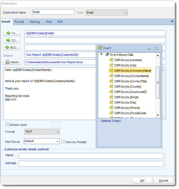179x189 pixels.
Task: Open the Misc tab
Action: (49, 22)
